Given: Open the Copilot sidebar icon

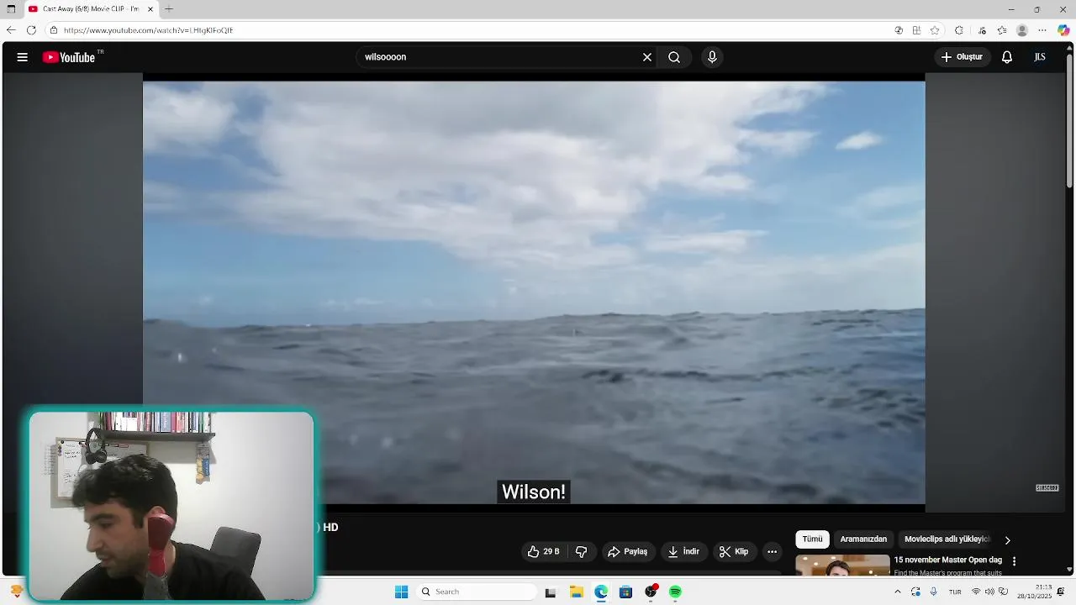Looking at the screenshot, I should [1063, 30].
